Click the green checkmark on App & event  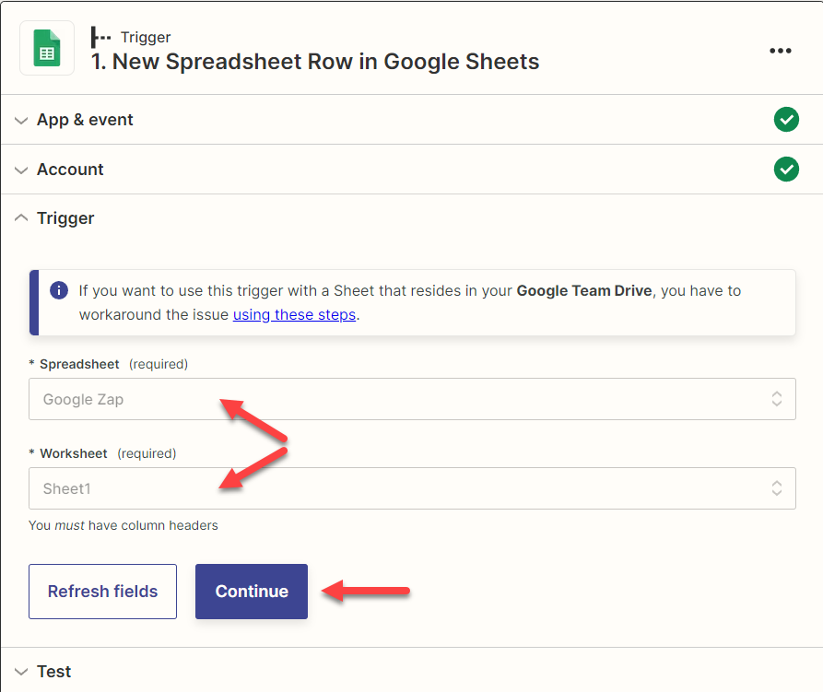pyautogui.click(x=786, y=120)
